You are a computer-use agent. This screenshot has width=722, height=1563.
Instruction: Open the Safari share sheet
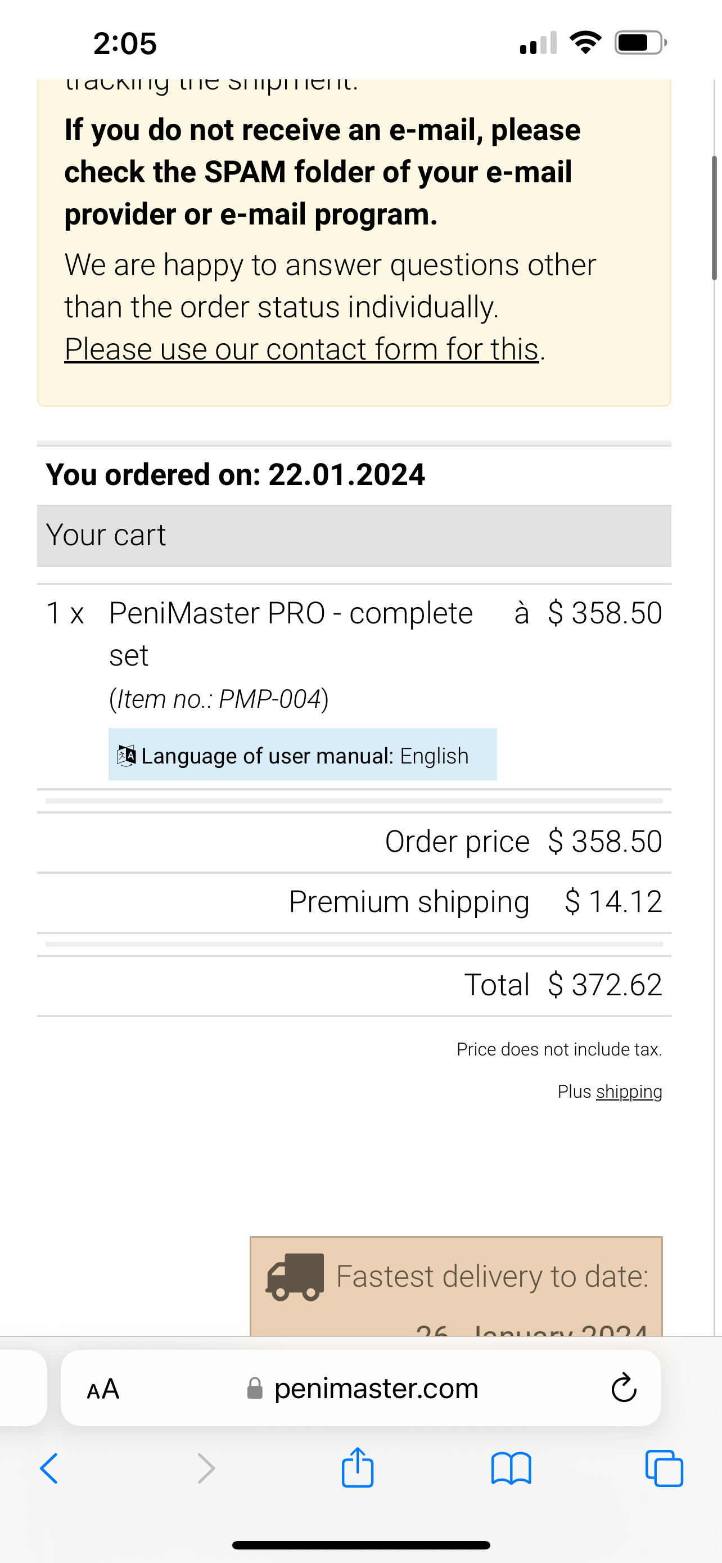tap(358, 1467)
